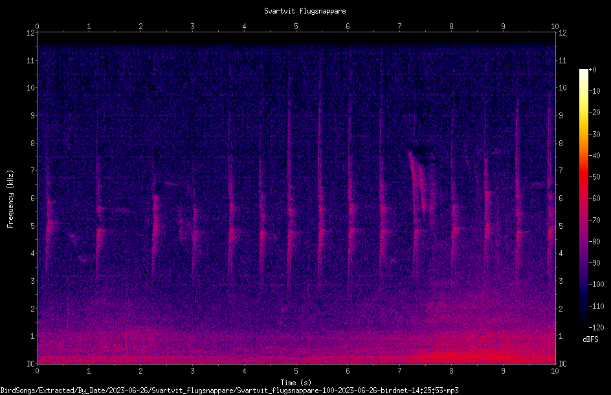The width and height of the screenshot is (611, 395).
Task: Click the '-100' value on the color scale
Action: coord(596,284)
